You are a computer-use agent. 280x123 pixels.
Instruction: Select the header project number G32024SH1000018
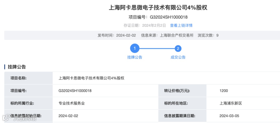169,17
